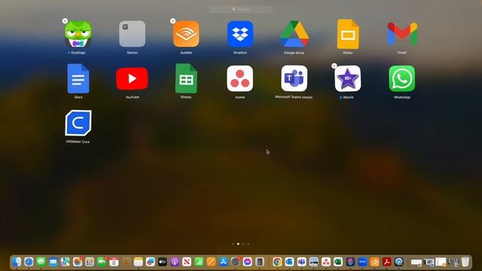482x271 pixels.
Task: Switch to the third Launchpad page dot
Action: point(243,244)
